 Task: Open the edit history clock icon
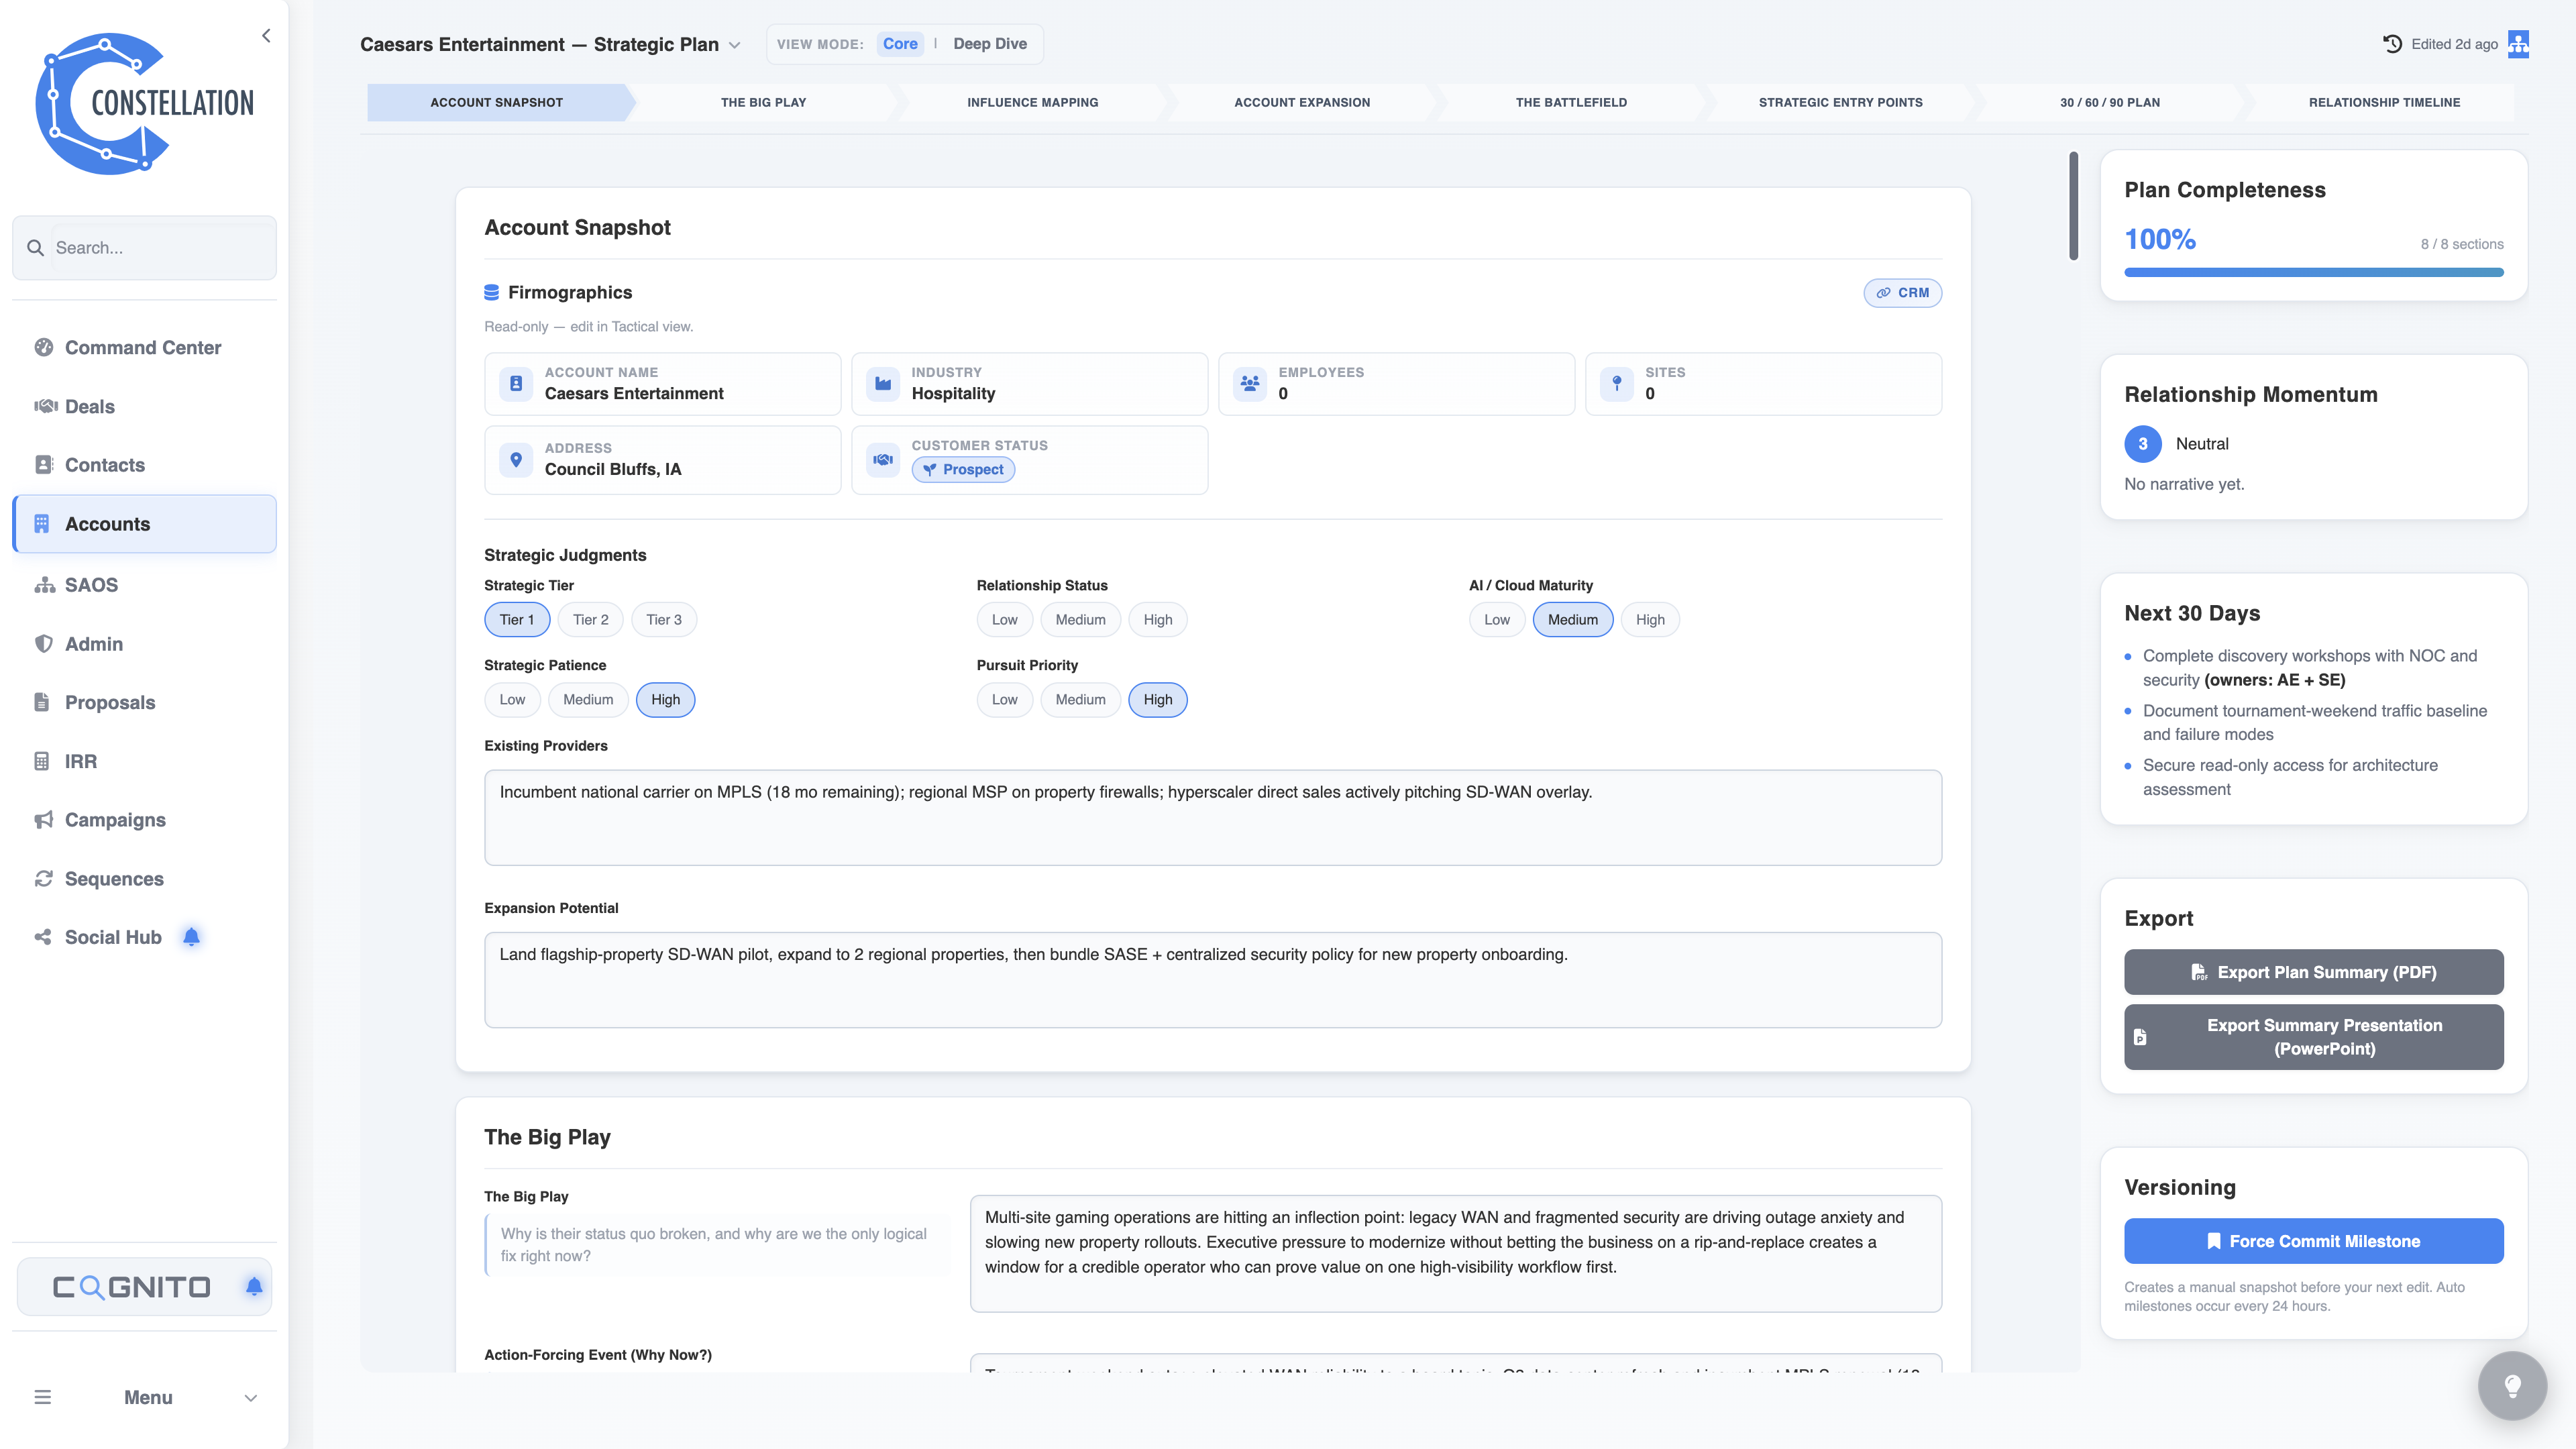click(2392, 44)
